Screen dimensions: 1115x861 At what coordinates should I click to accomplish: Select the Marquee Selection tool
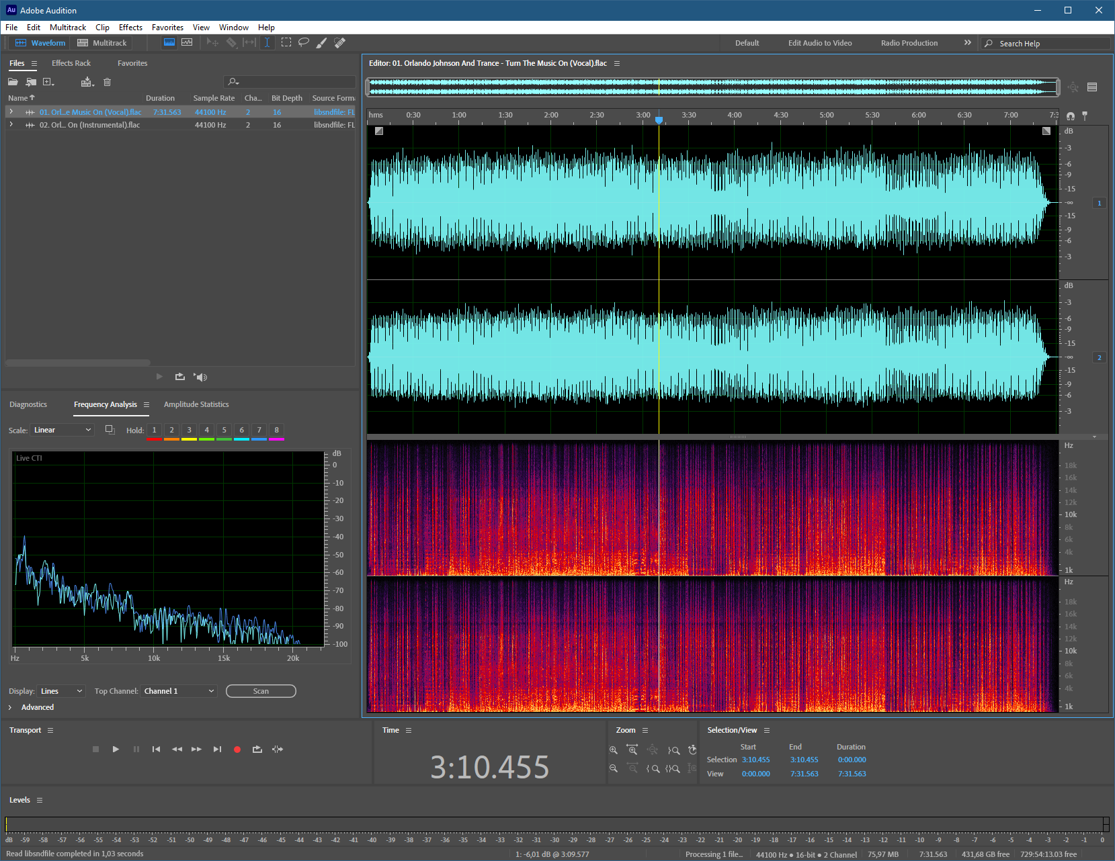(x=286, y=42)
